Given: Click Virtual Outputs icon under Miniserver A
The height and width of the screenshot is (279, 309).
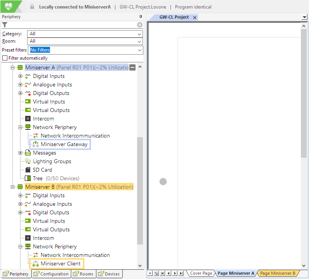Looking at the screenshot, I should click(x=28, y=110).
